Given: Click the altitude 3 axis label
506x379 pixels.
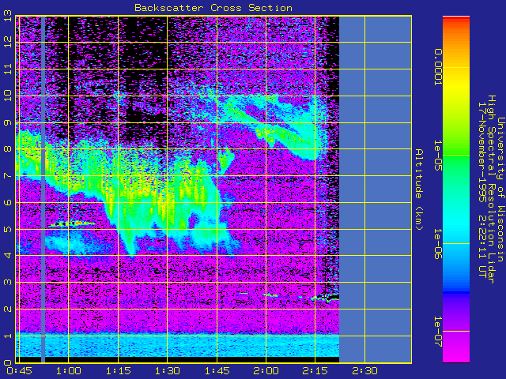Looking at the screenshot, I should coord(7,283).
